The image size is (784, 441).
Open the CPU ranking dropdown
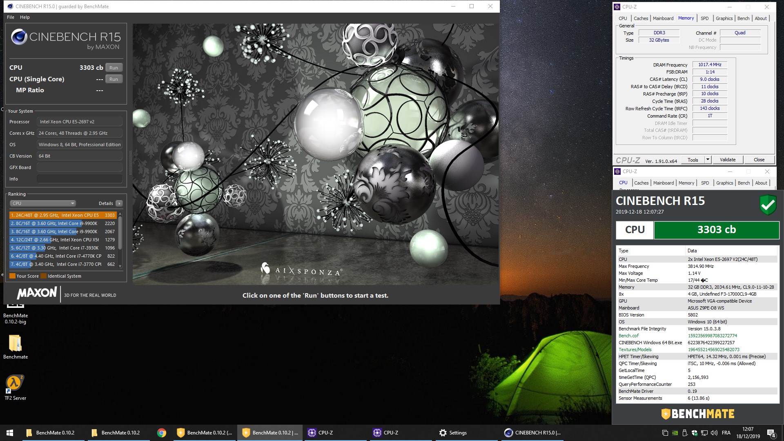[43, 203]
